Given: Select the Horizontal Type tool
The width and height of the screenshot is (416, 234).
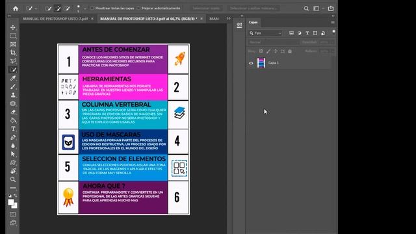Looking at the screenshot, I should tap(13, 129).
